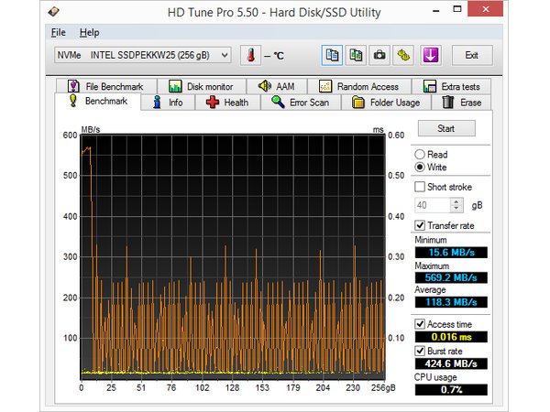550x412 pixels.
Task: Decrease short stroke size with down arrow
Action: [456, 209]
